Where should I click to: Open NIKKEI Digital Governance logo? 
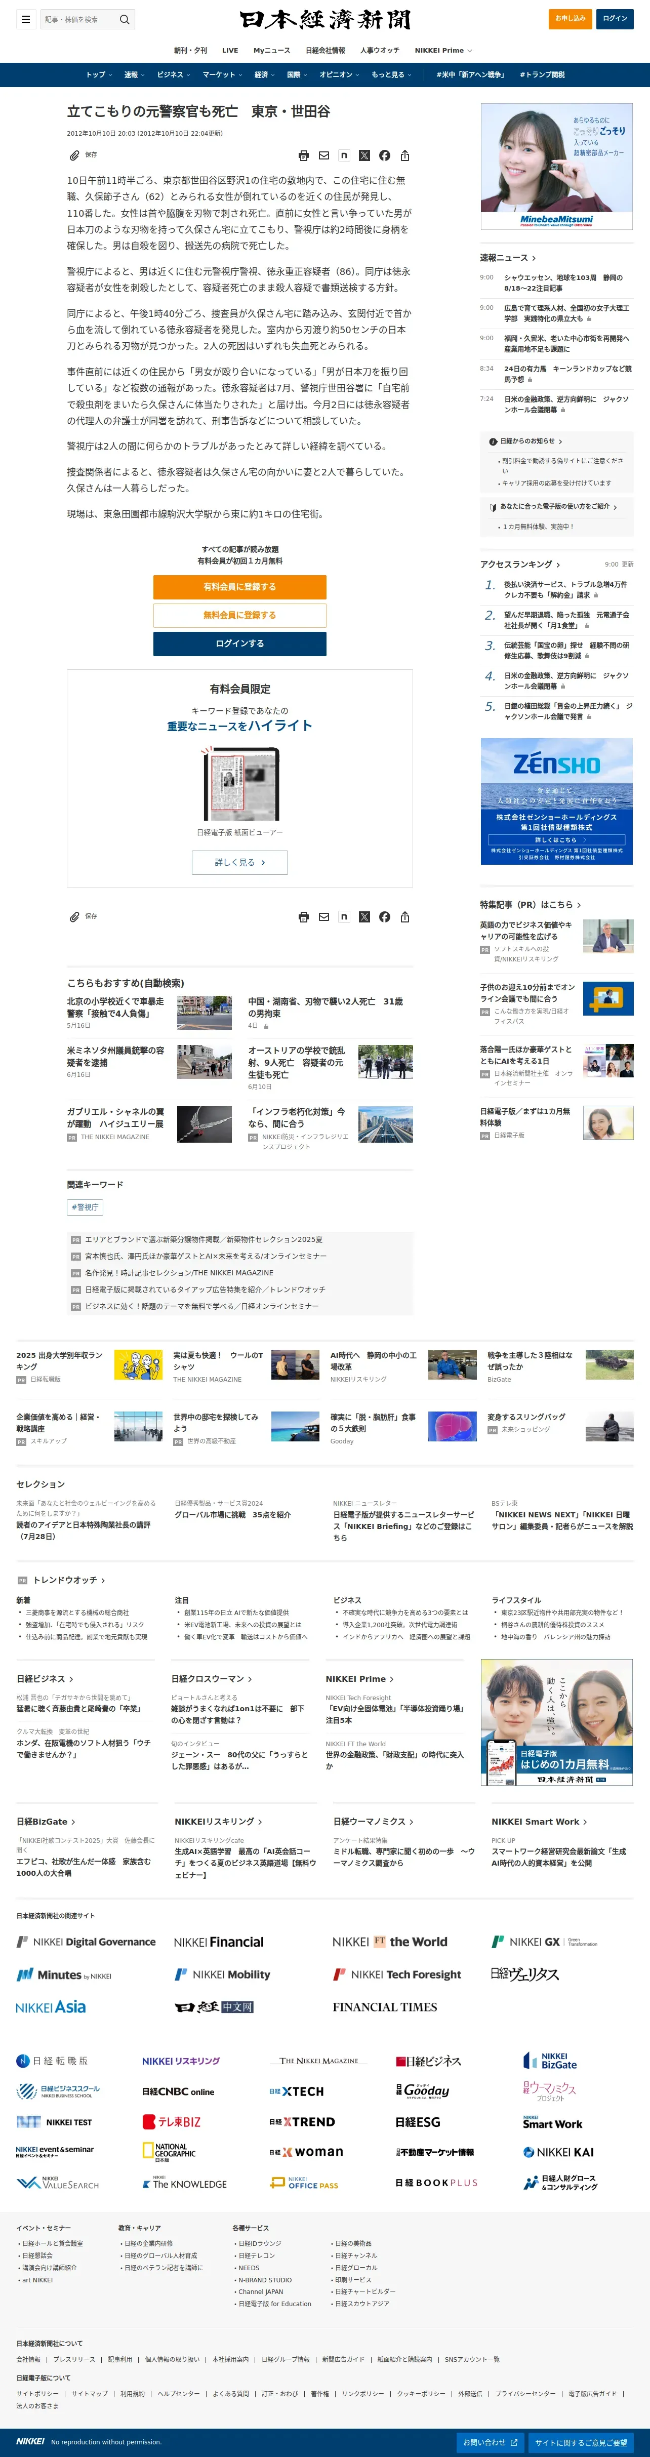point(86,1942)
